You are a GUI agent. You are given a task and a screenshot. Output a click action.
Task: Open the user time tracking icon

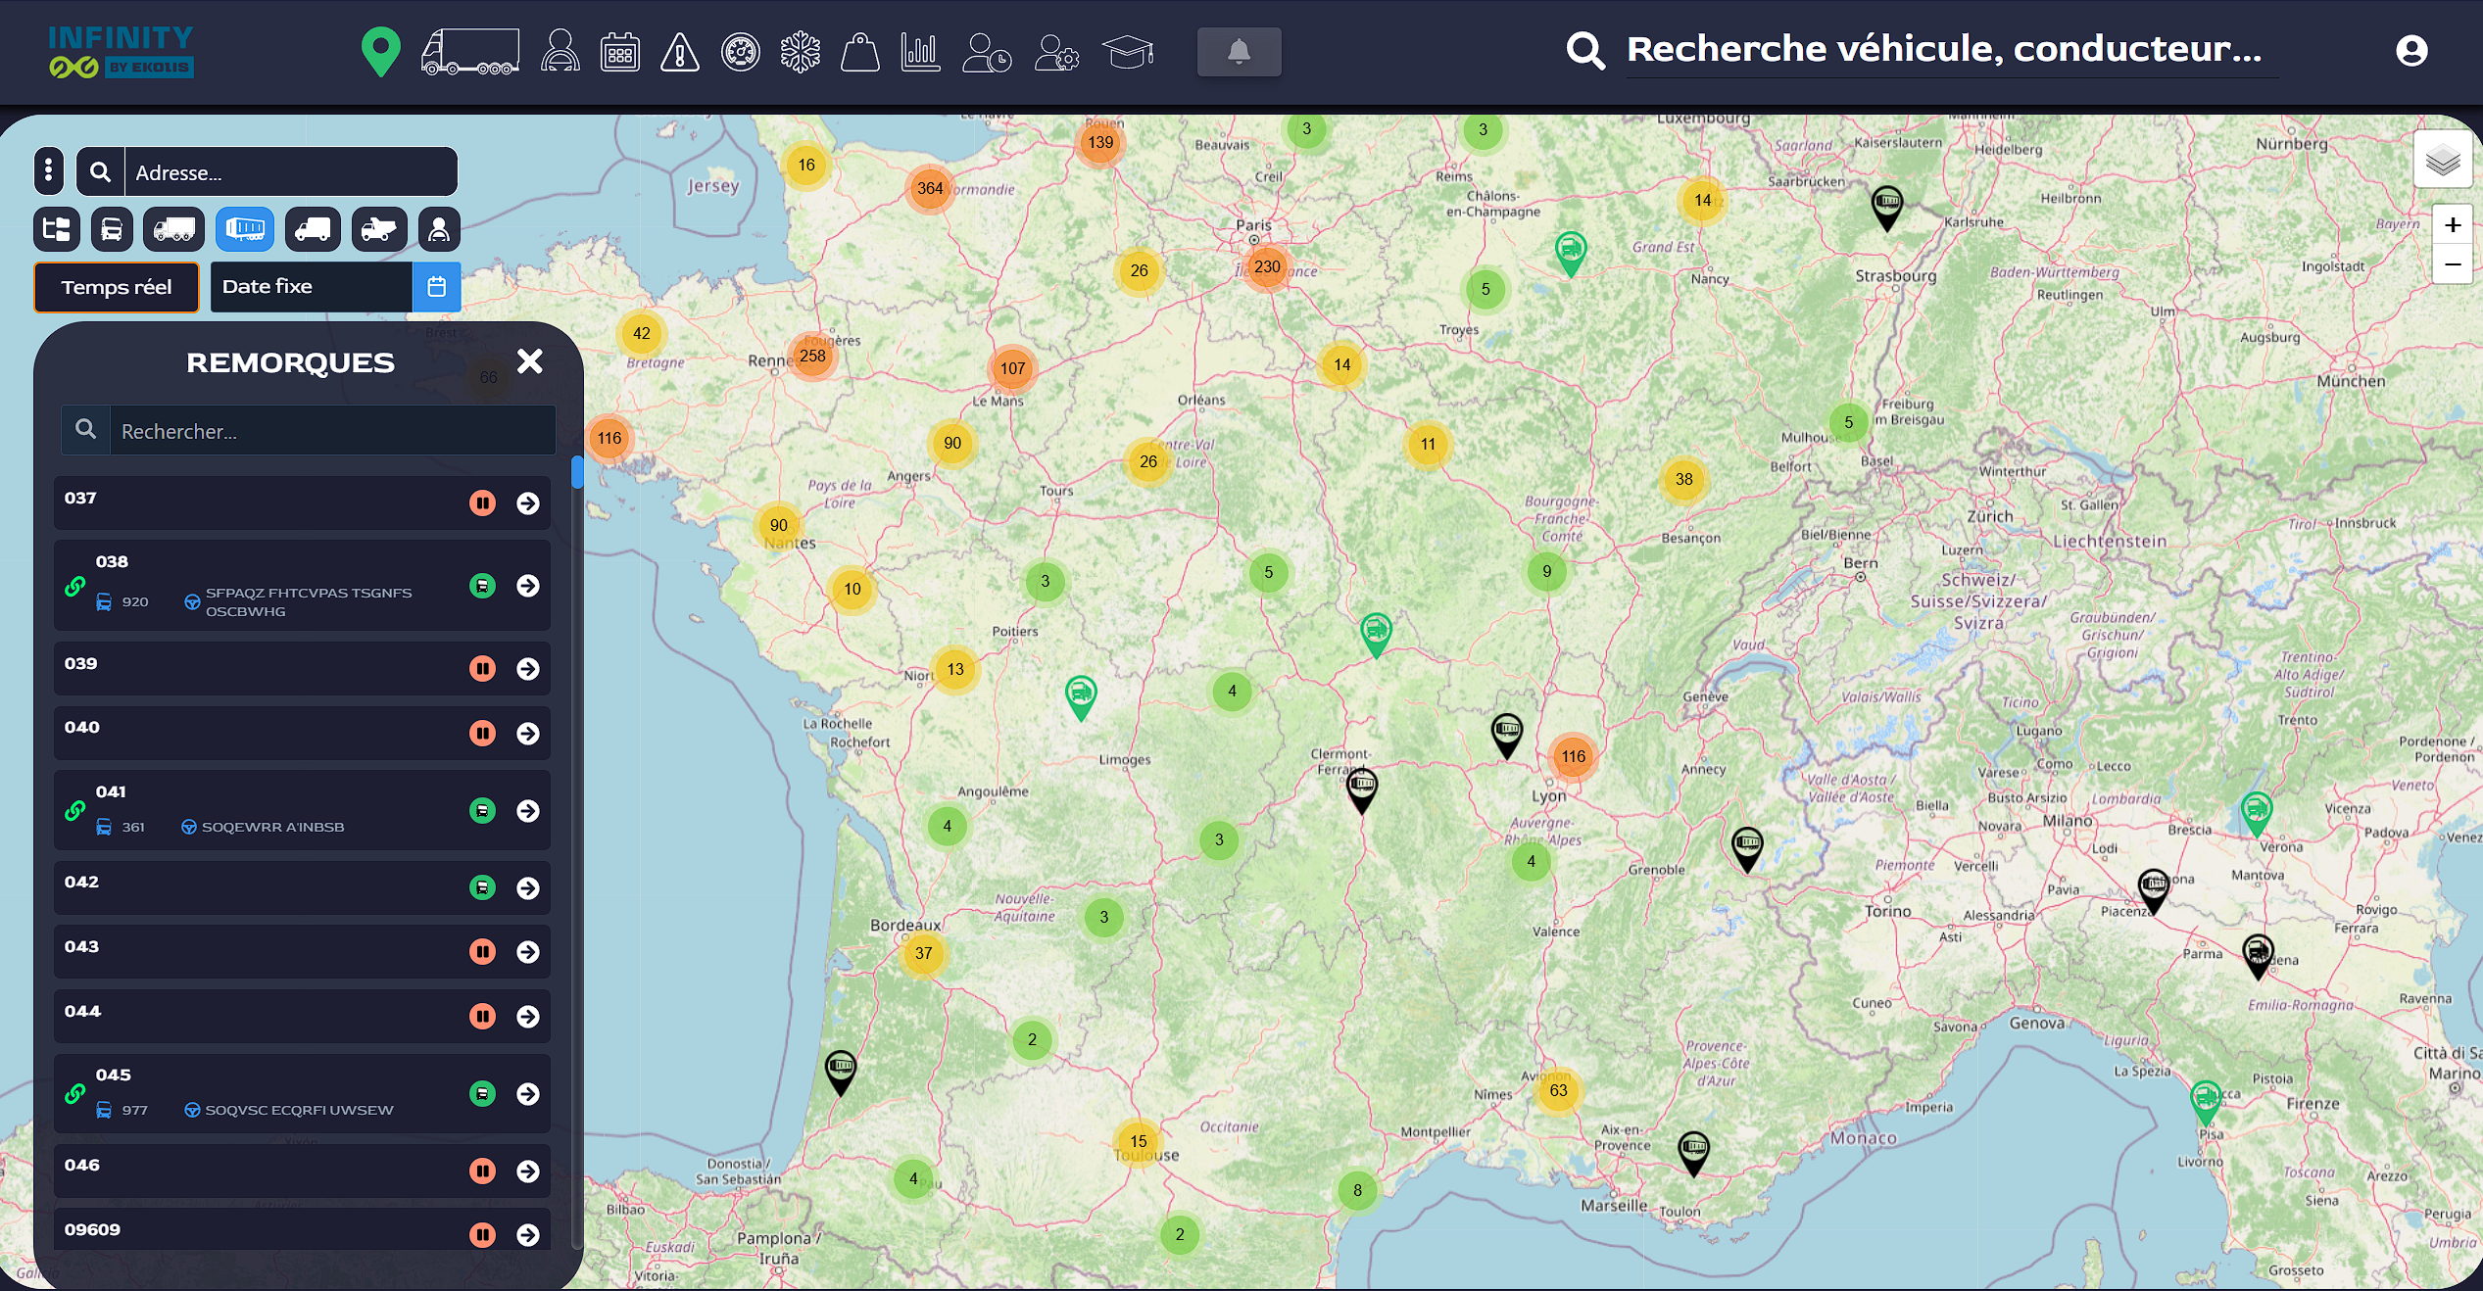(x=986, y=52)
